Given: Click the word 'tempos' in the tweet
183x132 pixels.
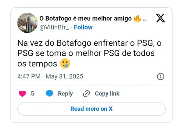Looking at the screenshot, I should point(43,64).
